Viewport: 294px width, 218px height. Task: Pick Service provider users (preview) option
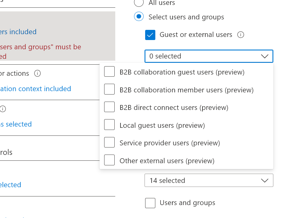109,143
